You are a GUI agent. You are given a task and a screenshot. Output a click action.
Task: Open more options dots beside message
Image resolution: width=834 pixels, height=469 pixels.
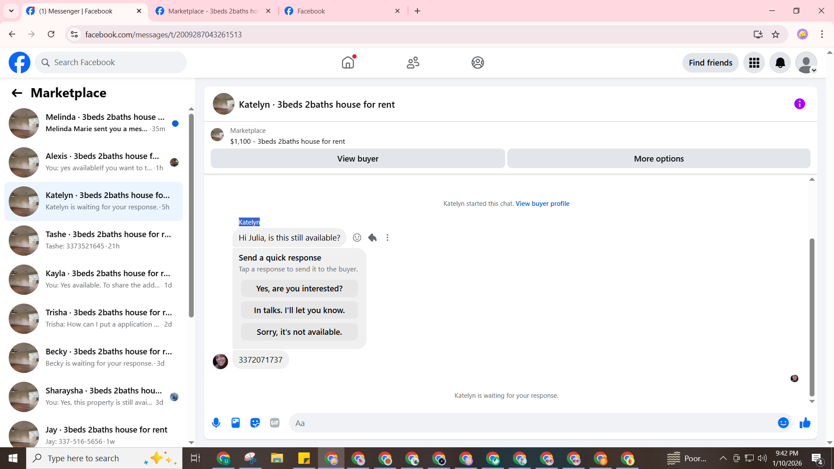[387, 238]
